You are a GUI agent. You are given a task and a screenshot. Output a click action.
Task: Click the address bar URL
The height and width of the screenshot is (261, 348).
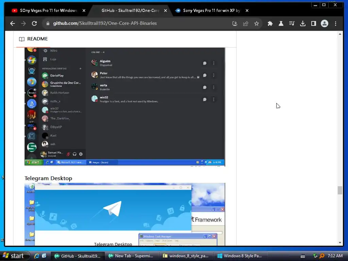105,23
